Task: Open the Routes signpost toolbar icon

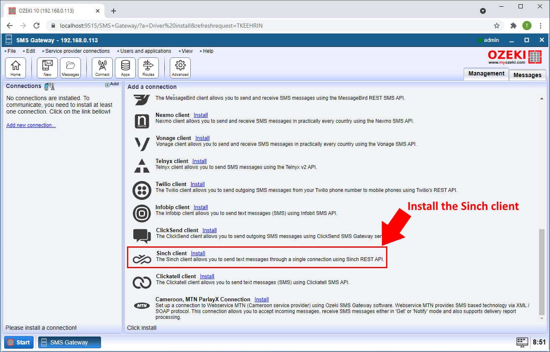Action: (x=148, y=68)
